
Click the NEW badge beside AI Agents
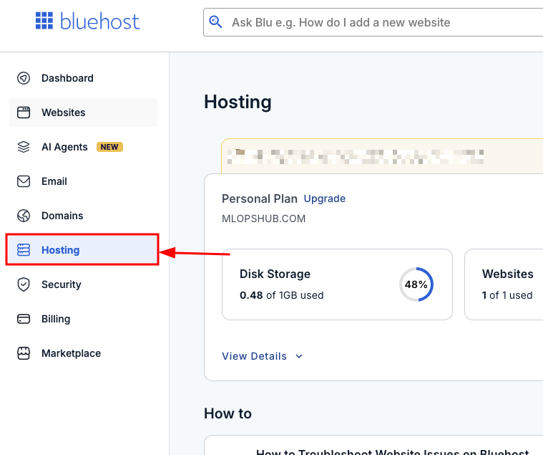click(109, 147)
